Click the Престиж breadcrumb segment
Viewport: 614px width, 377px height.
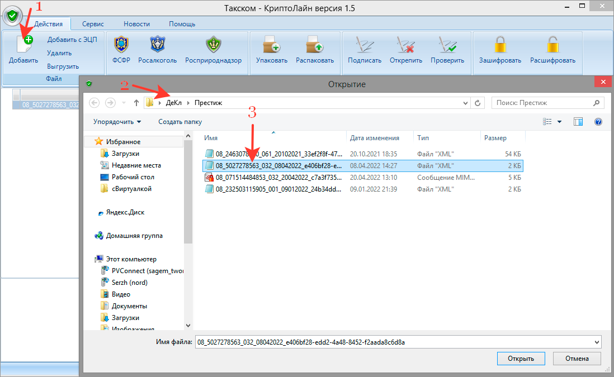(209, 103)
